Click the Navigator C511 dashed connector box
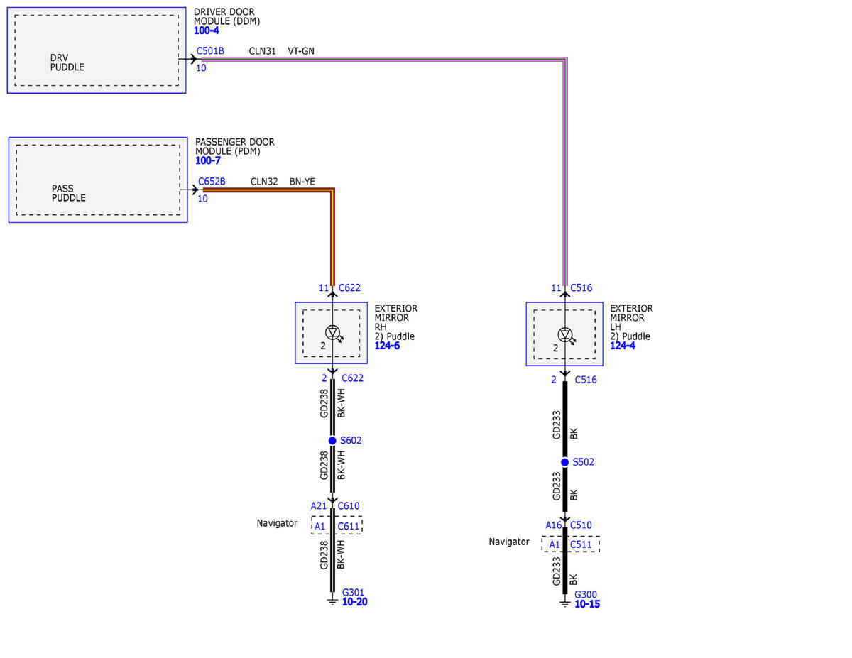Image resolution: width=852 pixels, height=658 pixels. coord(570,544)
